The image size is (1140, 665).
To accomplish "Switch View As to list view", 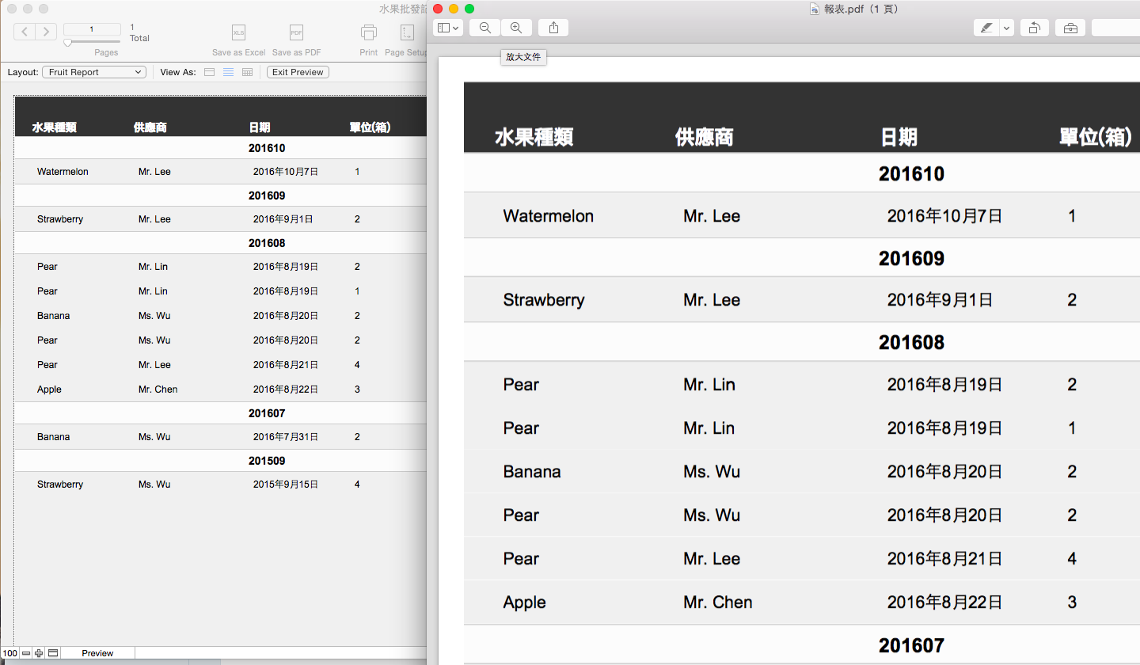I will click(229, 72).
